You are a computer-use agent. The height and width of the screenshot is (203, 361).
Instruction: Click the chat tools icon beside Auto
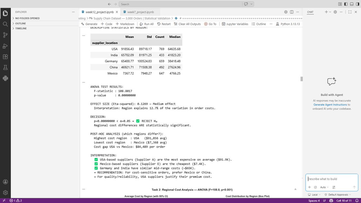pyautogui.click(x=315, y=187)
